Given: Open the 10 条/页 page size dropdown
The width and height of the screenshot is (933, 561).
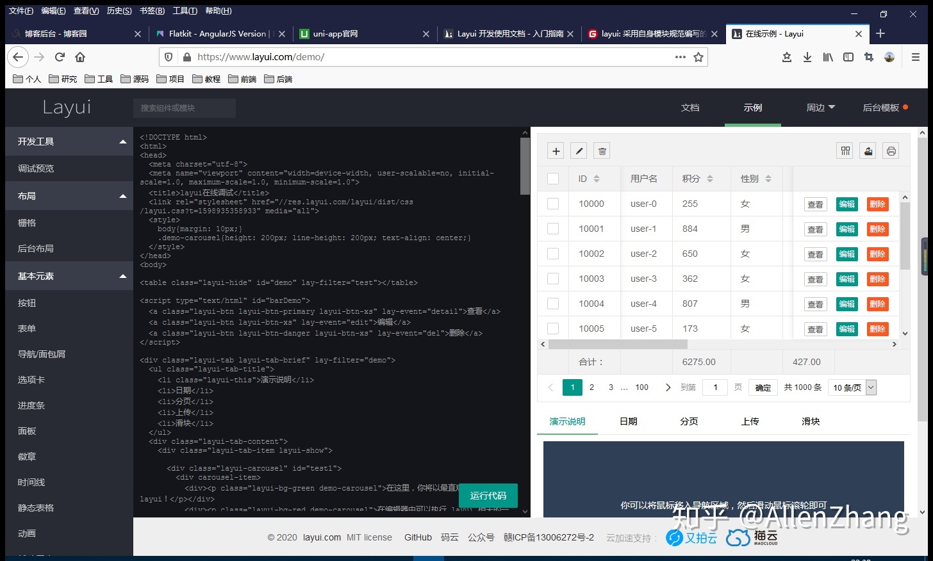Looking at the screenshot, I should coord(852,387).
